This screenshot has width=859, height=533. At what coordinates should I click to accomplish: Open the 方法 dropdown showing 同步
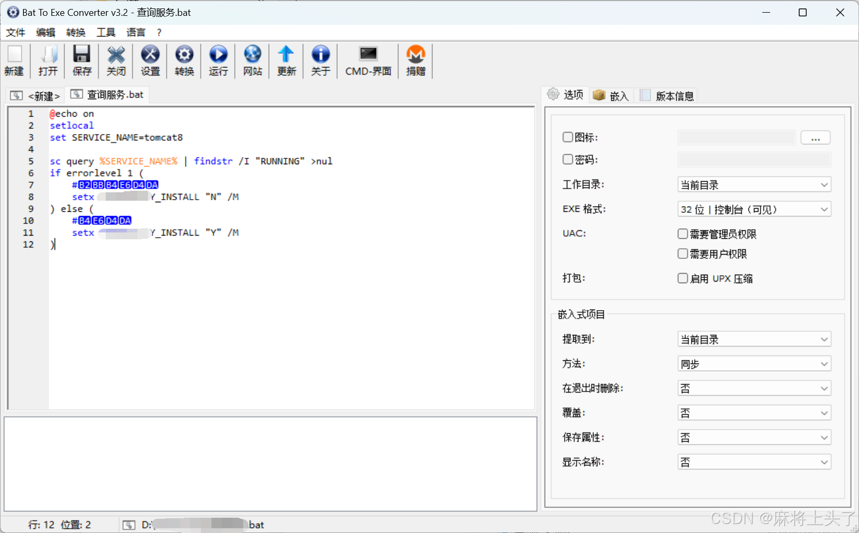pos(754,364)
